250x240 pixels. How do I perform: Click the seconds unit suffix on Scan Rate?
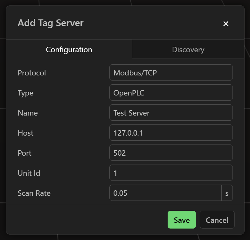pyautogui.click(x=227, y=193)
